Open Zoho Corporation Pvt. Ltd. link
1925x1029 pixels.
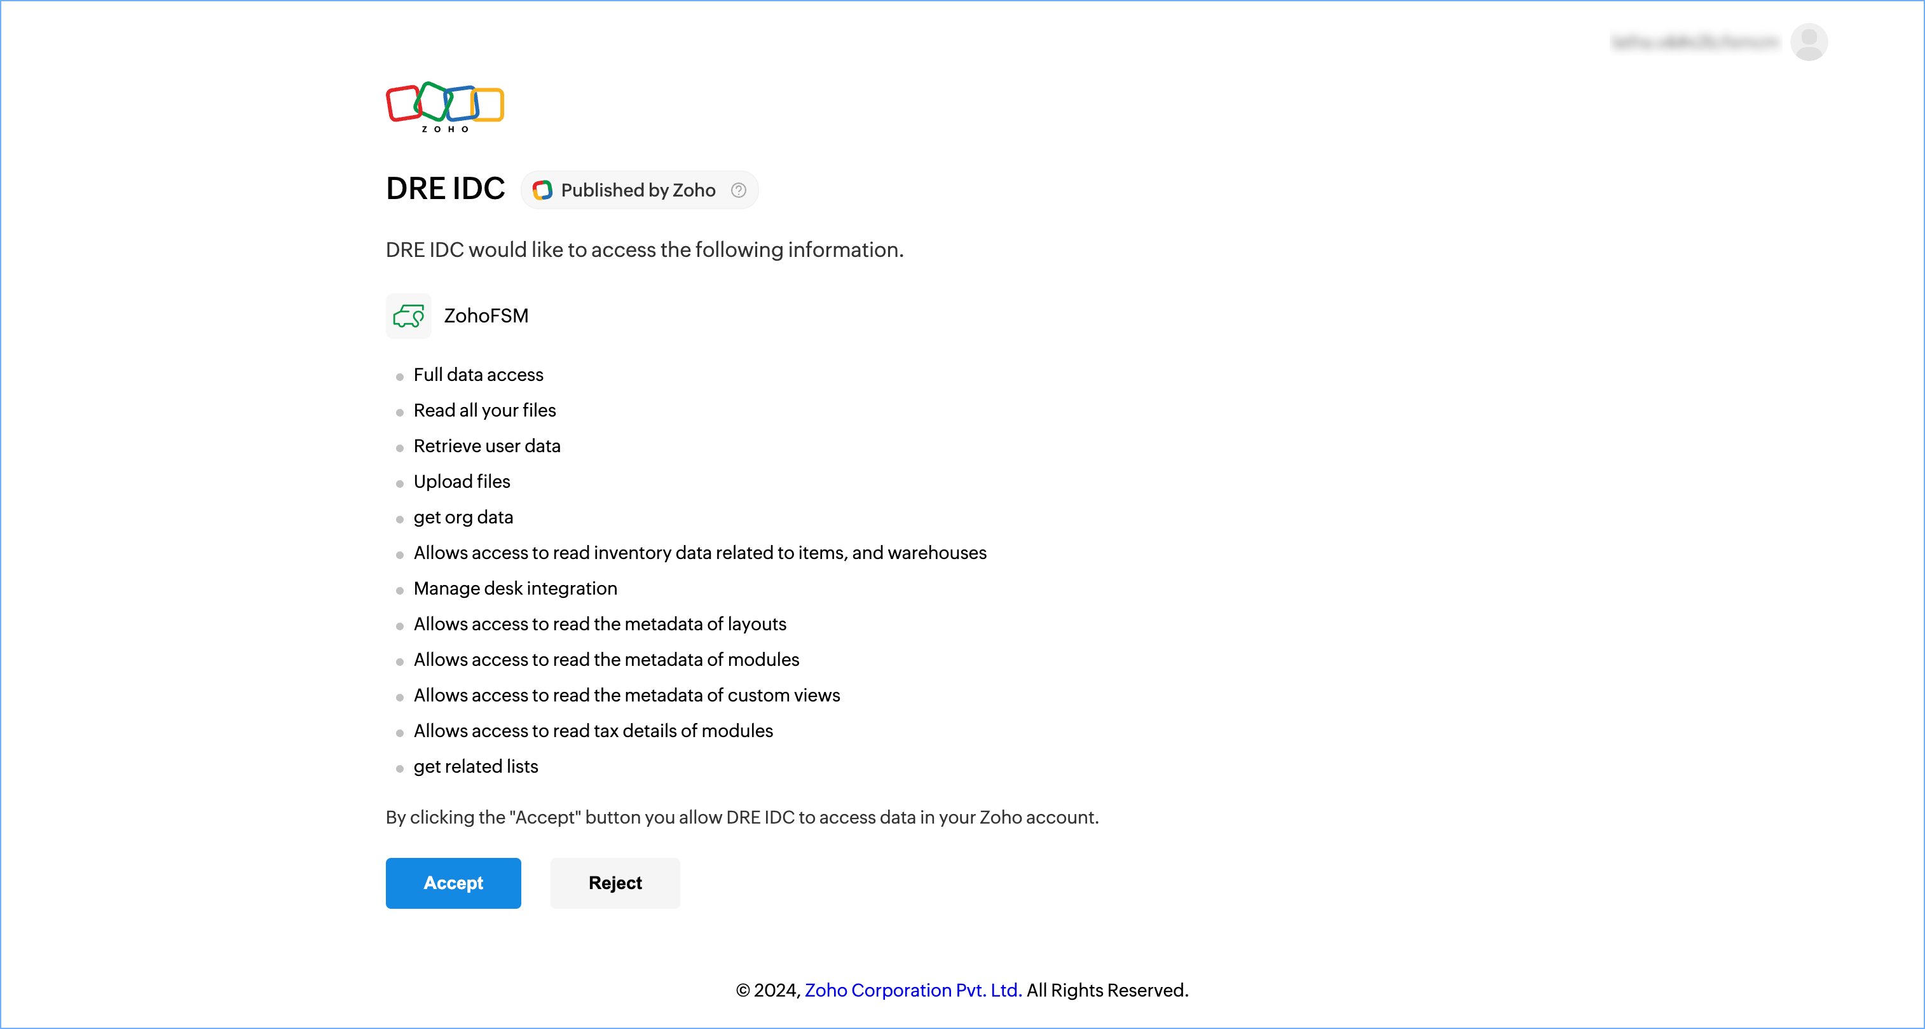click(x=912, y=990)
